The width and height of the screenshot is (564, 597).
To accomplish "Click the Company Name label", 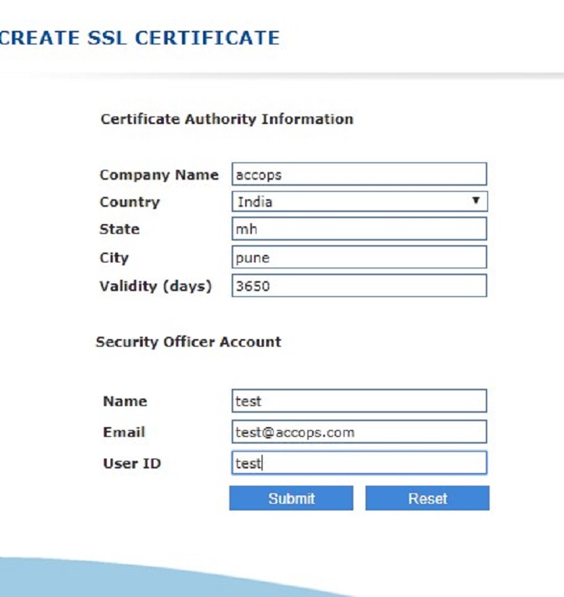I will (x=159, y=174).
